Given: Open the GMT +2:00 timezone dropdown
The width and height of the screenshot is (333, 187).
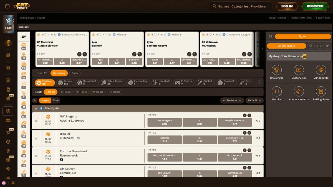Looking at the screenshot, I should pyautogui.click(x=303, y=18).
